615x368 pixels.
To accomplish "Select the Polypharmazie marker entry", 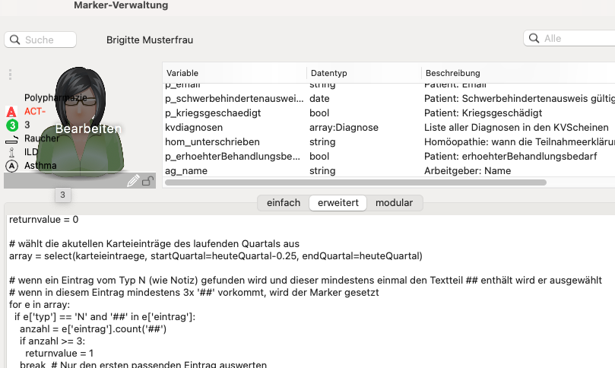I will [55, 97].
